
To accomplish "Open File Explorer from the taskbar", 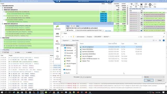I will tap(18, 92).
